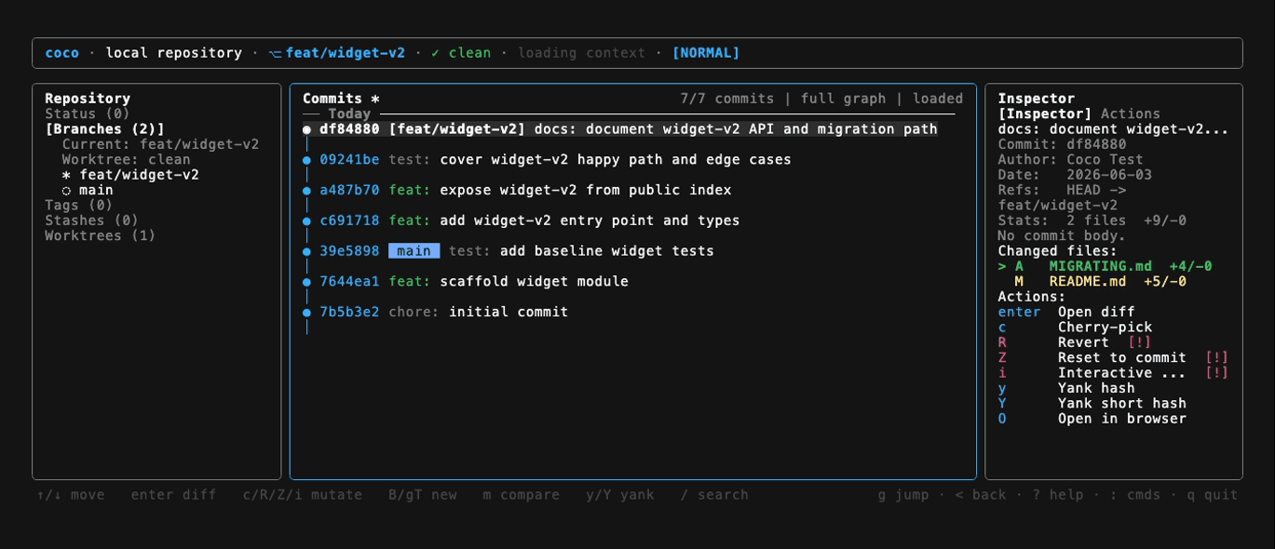Select commit a487b70 expose widget-v2
The image size is (1275, 549).
click(517, 190)
